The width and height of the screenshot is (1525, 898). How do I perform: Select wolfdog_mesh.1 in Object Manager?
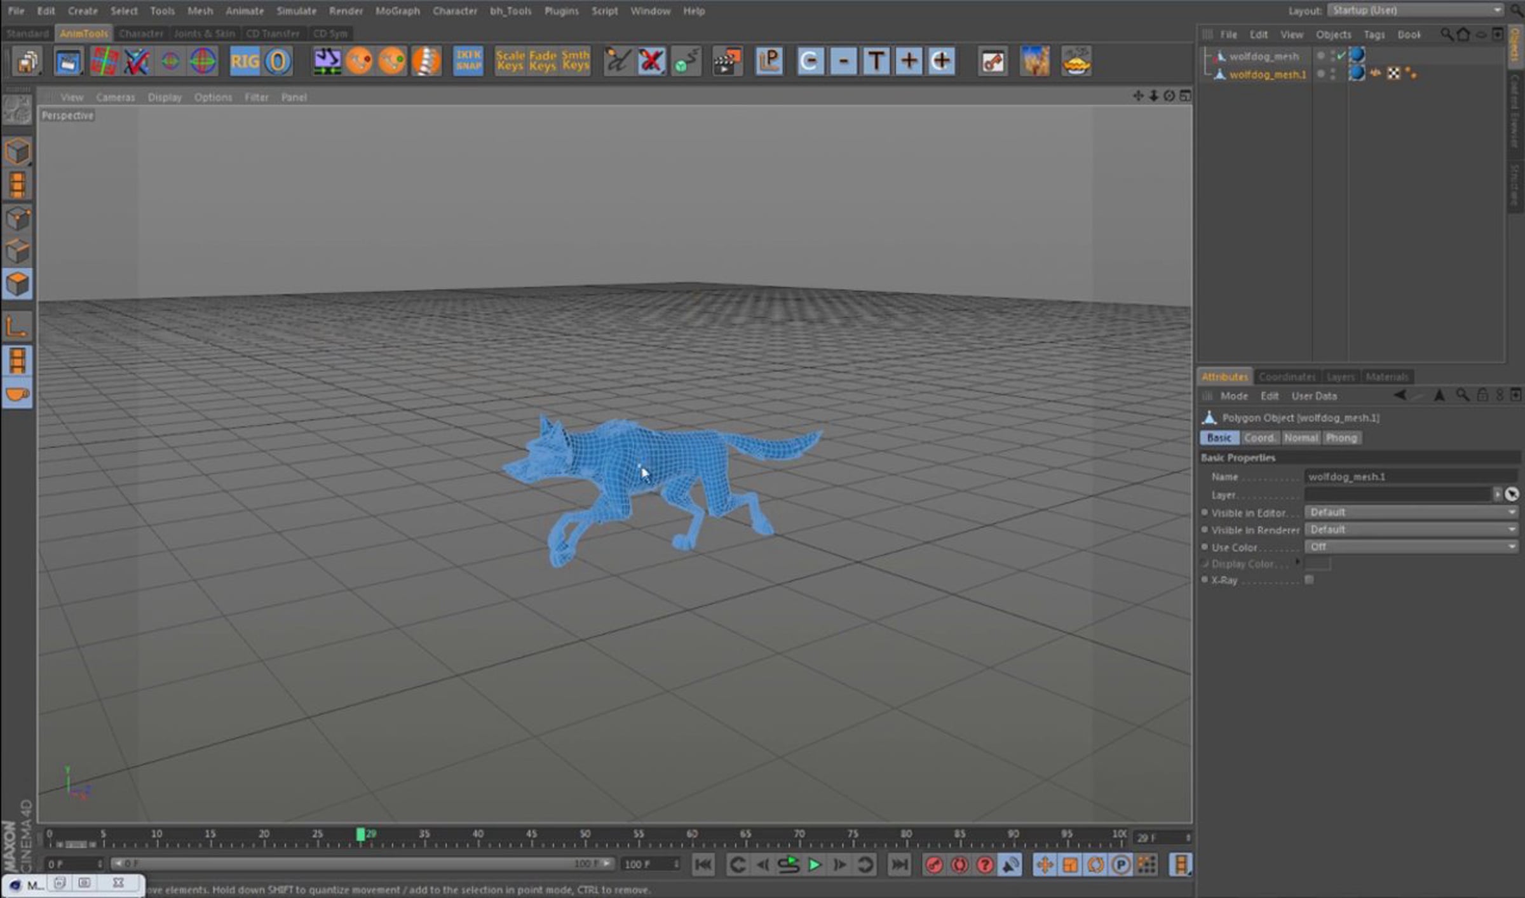[x=1268, y=74]
